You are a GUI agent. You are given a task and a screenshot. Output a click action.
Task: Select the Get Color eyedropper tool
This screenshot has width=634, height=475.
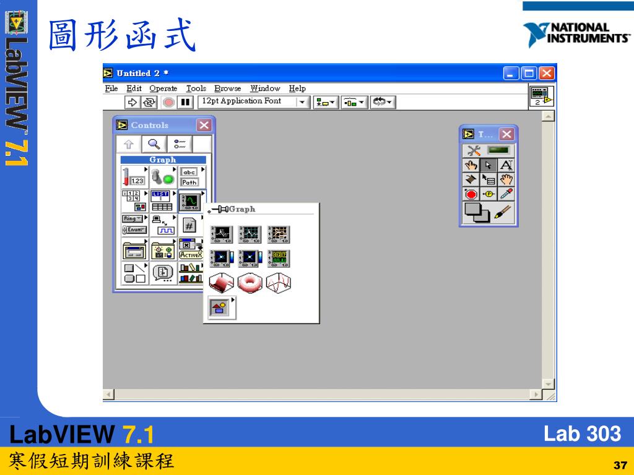(x=506, y=194)
